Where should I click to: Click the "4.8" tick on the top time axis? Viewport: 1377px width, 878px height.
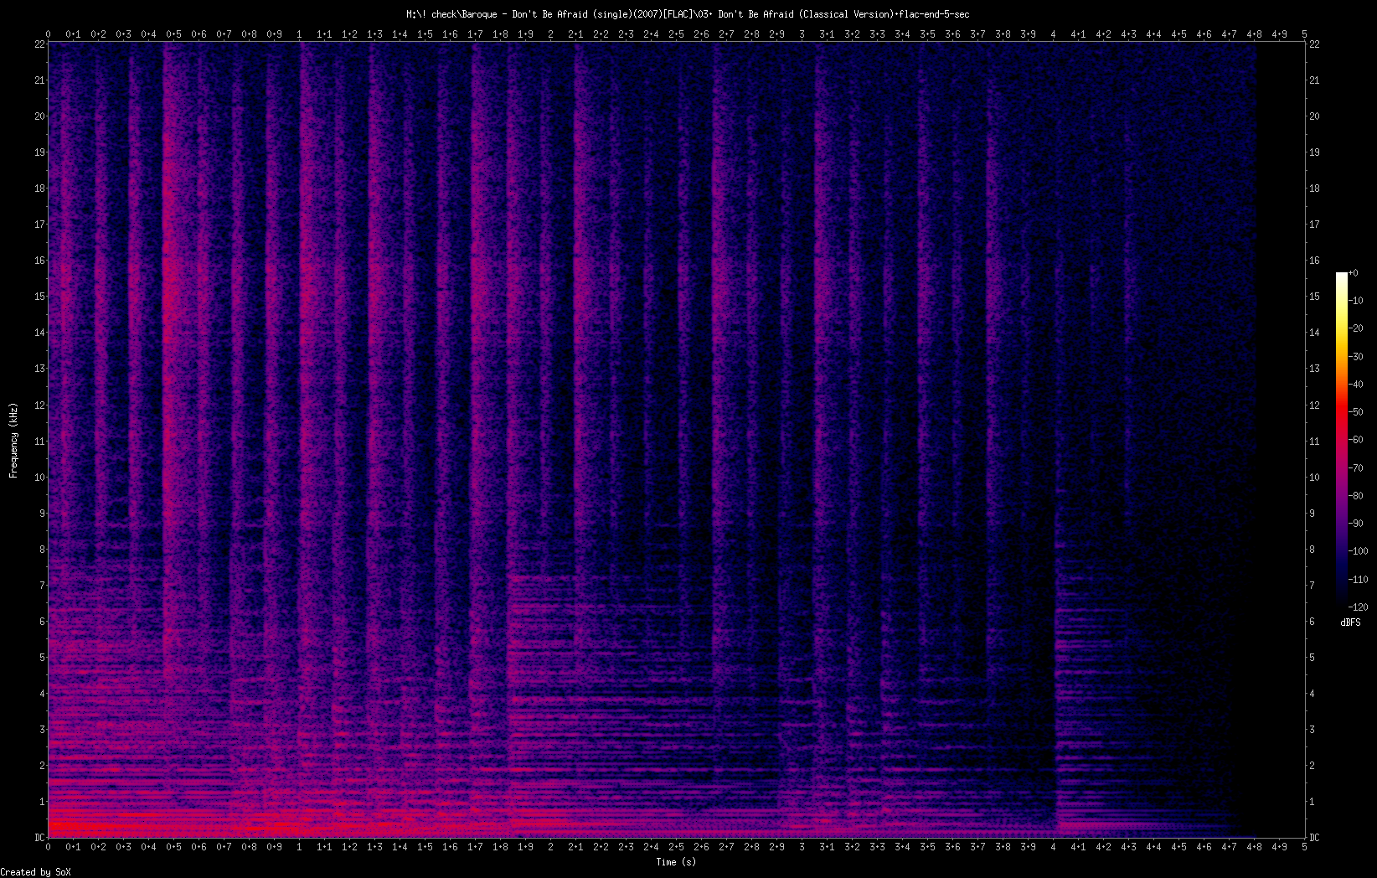1254,34
